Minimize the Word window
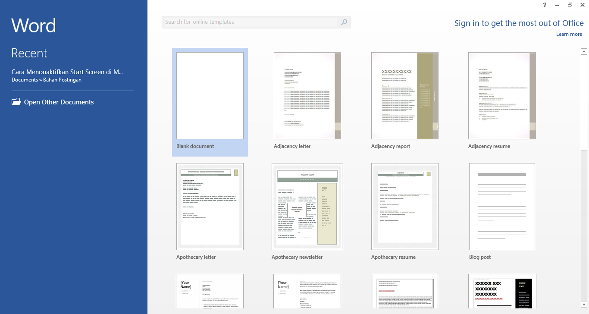This screenshot has height=314, width=589. [558, 5]
